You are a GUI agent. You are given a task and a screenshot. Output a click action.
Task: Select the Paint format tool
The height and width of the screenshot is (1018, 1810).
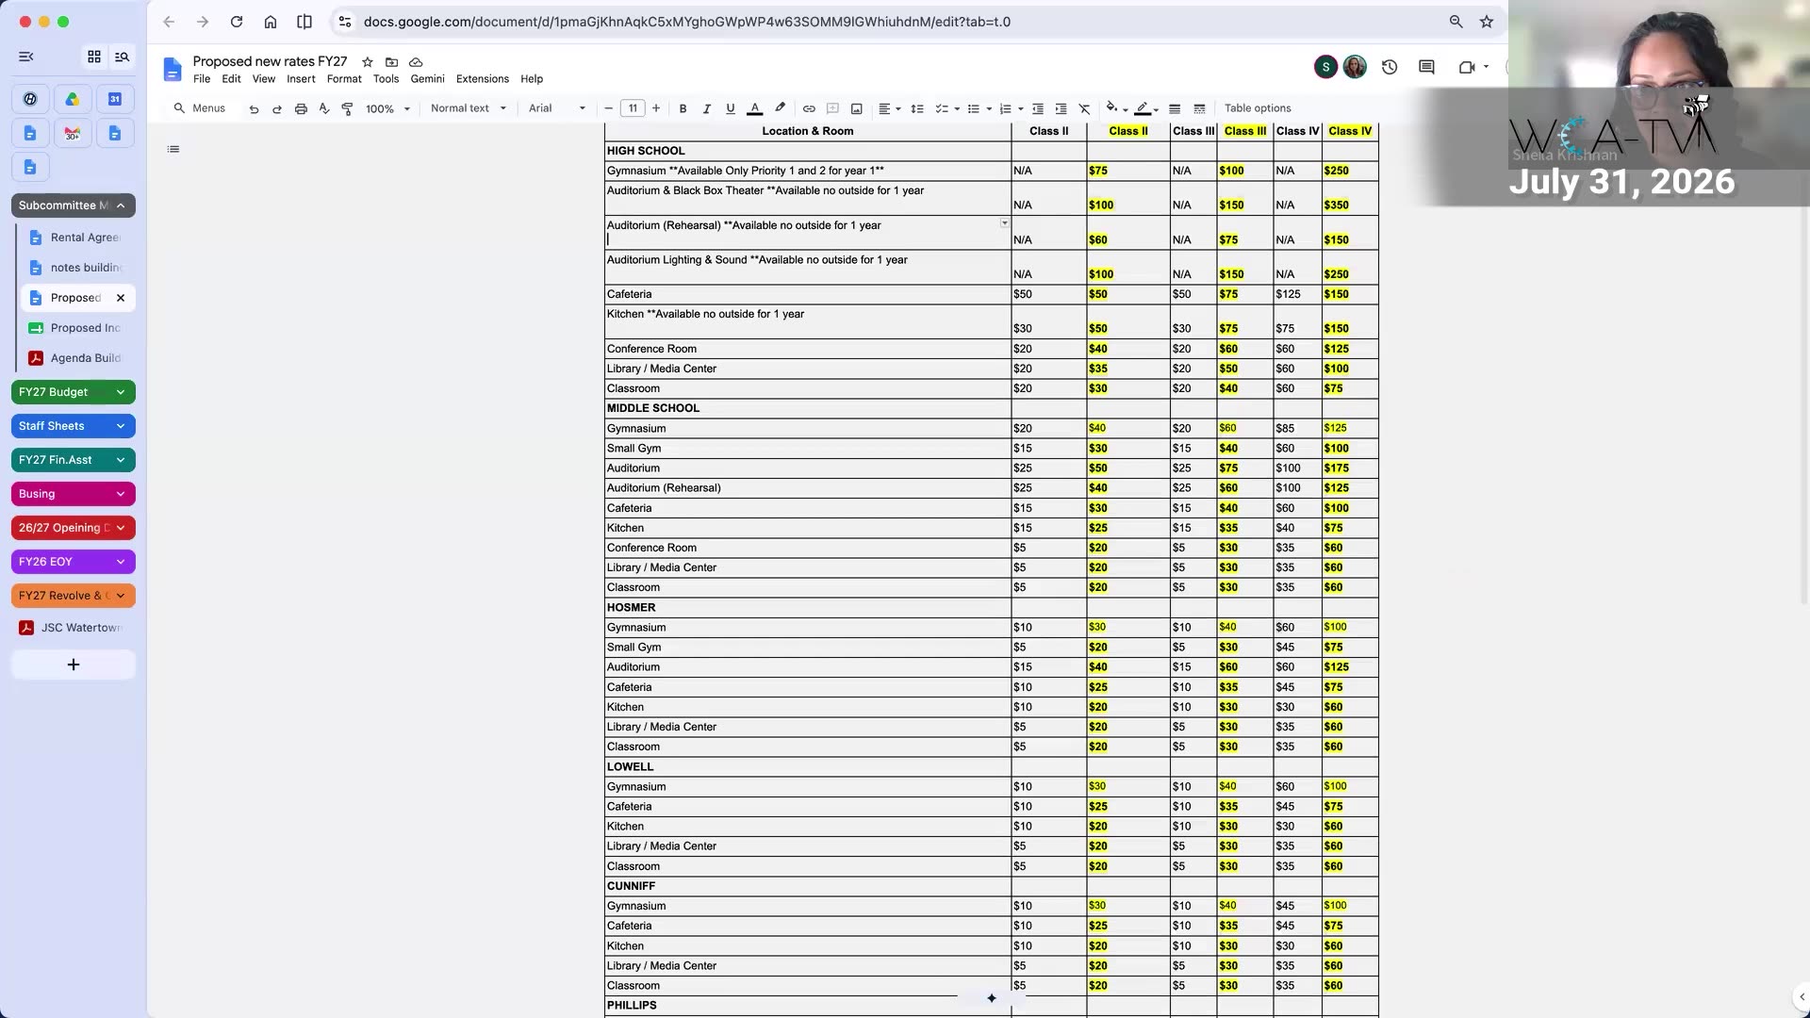click(347, 108)
